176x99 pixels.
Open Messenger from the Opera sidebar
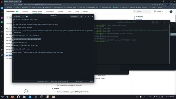click(x=2, y=18)
